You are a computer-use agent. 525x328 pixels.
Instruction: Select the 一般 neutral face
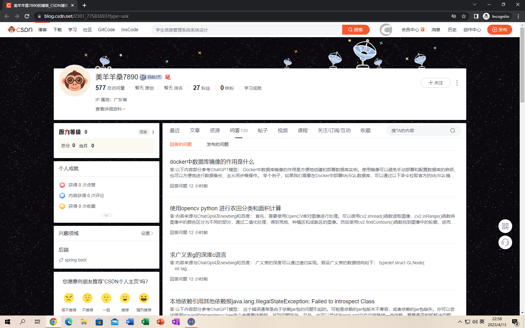106,298
